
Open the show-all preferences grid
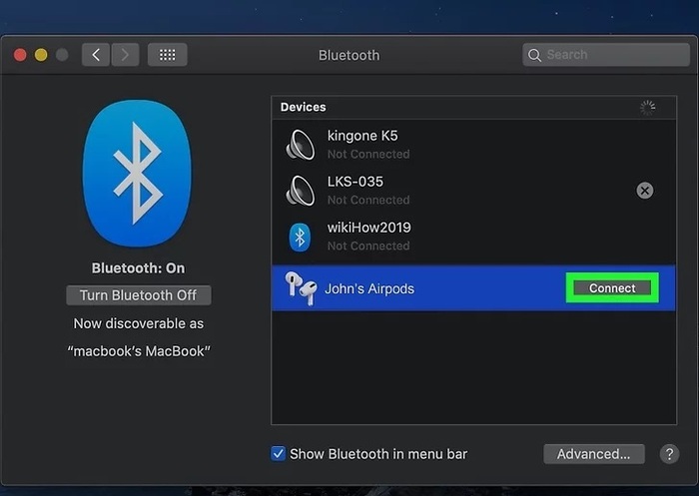(167, 55)
